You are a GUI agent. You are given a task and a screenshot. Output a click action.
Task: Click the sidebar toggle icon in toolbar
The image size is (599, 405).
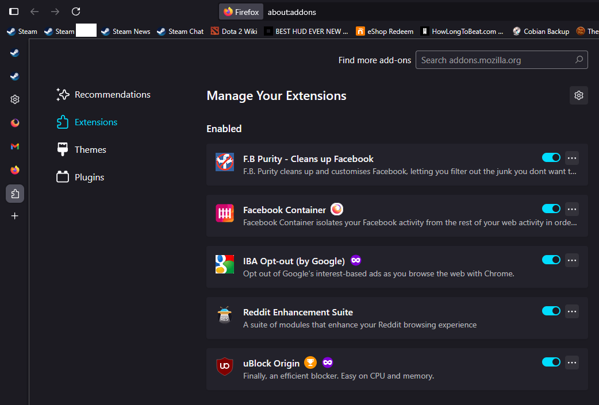[14, 11]
